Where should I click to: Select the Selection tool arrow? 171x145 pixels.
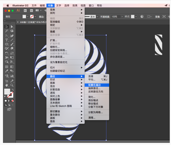coord(7,27)
